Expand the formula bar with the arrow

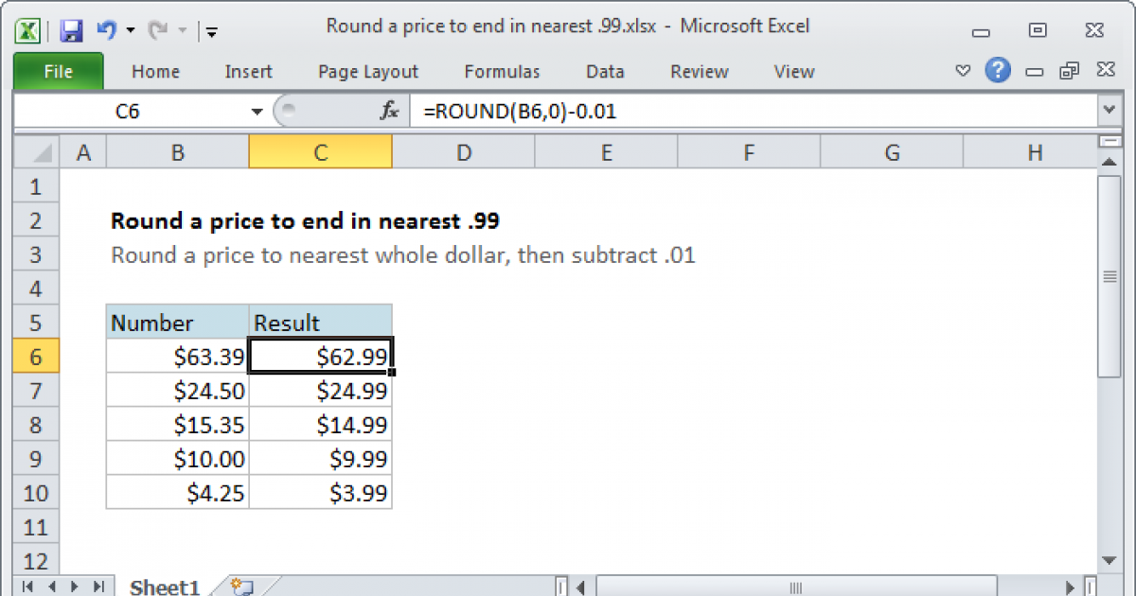1109,112
